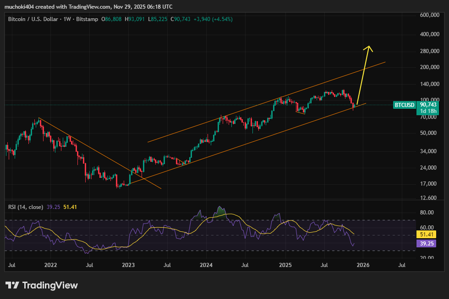Select the yellow 51.41 value in the RSI legend

pos(70,207)
